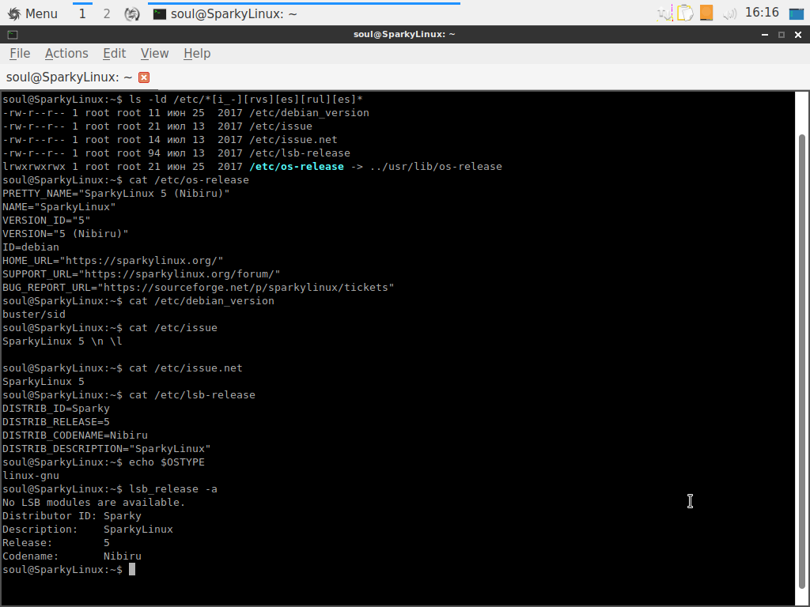Image resolution: width=810 pixels, height=607 pixels.
Task: Click the 'Distributor ID: Sparky' line
Action: click(x=72, y=515)
